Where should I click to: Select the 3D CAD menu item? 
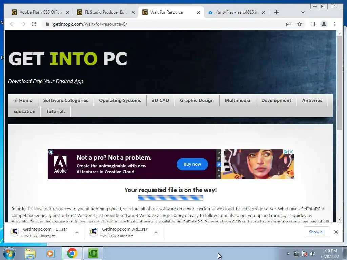click(x=160, y=100)
